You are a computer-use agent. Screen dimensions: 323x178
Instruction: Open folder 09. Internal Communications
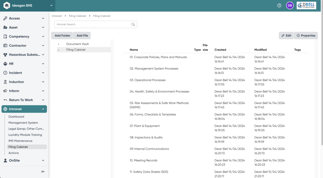pos(149,149)
